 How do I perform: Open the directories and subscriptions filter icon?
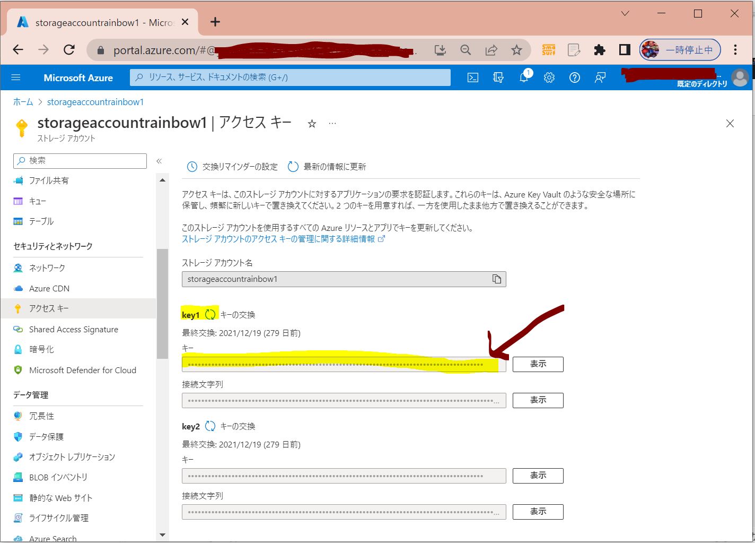tap(498, 77)
